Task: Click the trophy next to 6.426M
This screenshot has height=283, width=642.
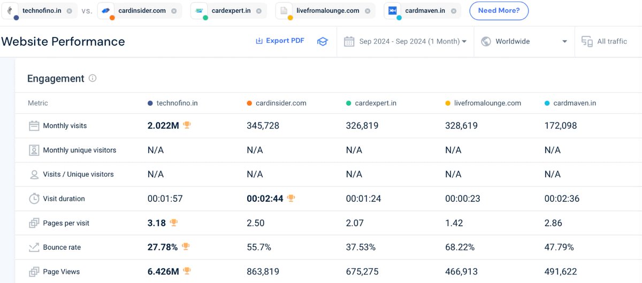Action: pyautogui.click(x=187, y=271)
